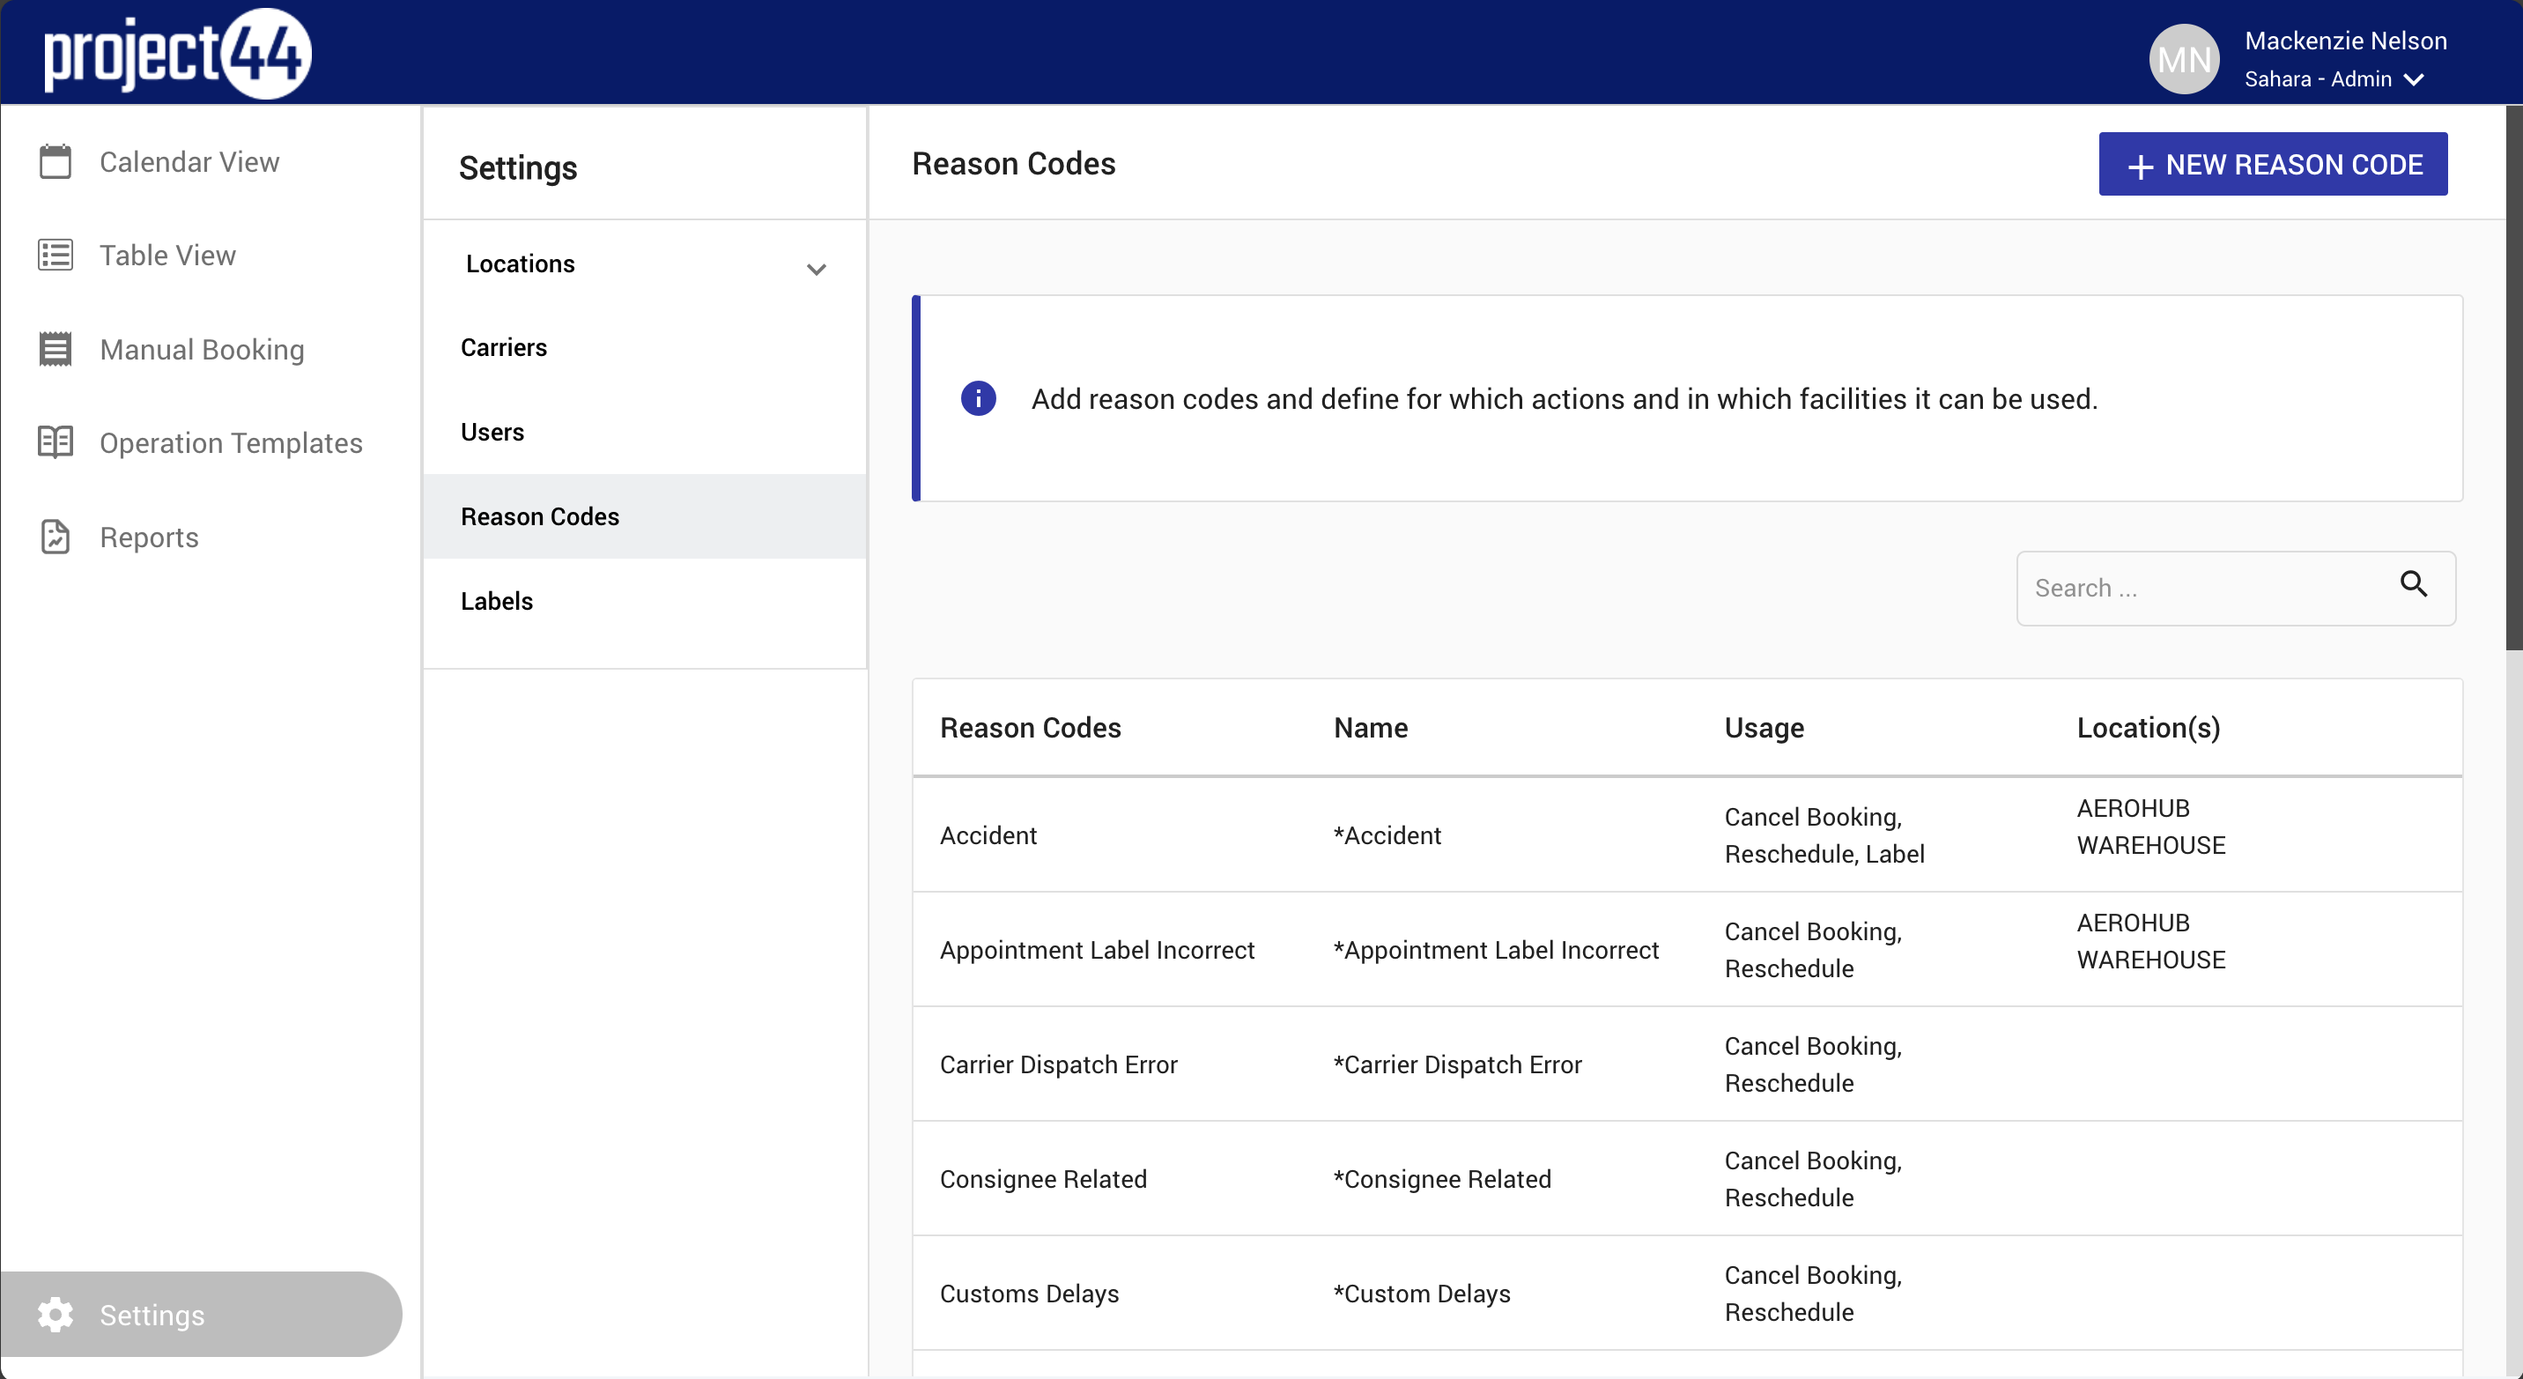The image size is (2523, 1379).
Task: Click *Carrier Dispatch Error name cell
Action: pos(1457,1064)
